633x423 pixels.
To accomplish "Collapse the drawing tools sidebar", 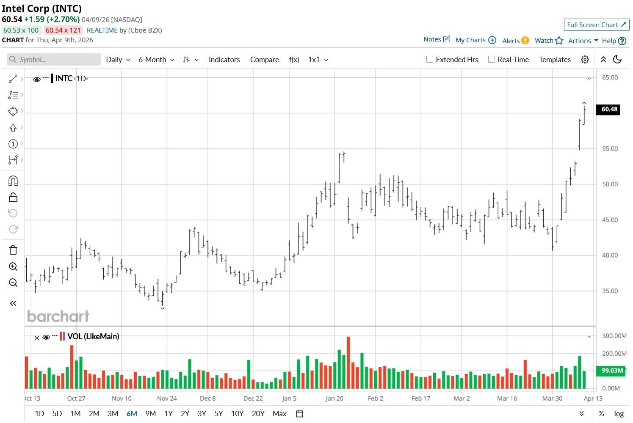I will (13, 303).
